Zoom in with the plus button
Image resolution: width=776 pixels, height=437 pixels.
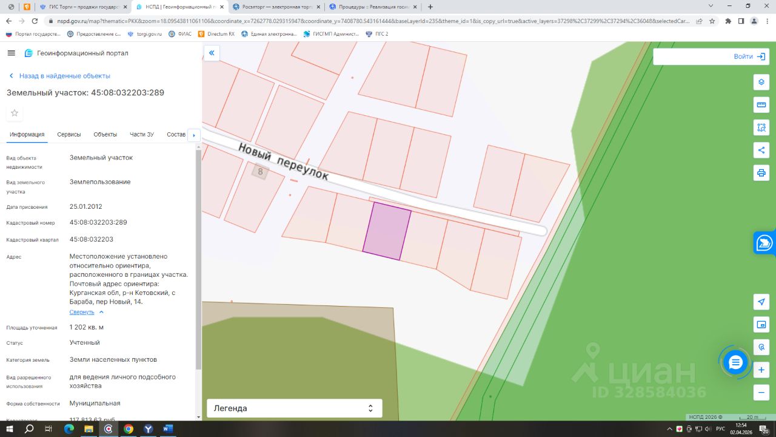click(x=761, y=370)
